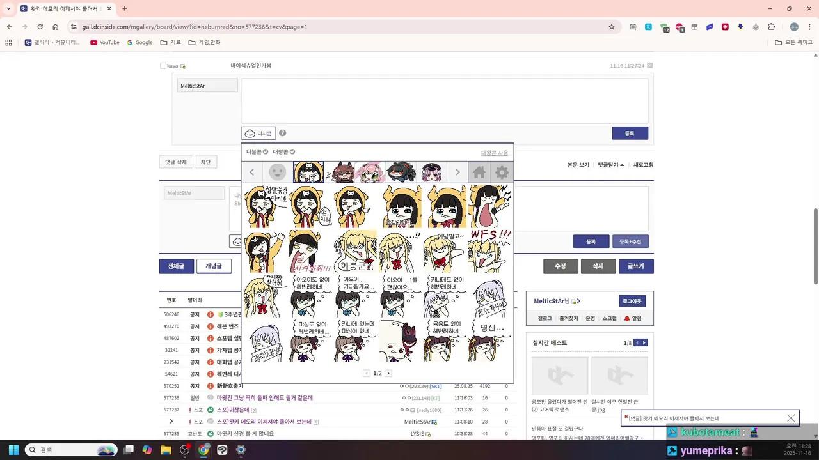Click the Chrome taskbar icon
The width and height of the screenshot is (819, 460).
[203, 450]
